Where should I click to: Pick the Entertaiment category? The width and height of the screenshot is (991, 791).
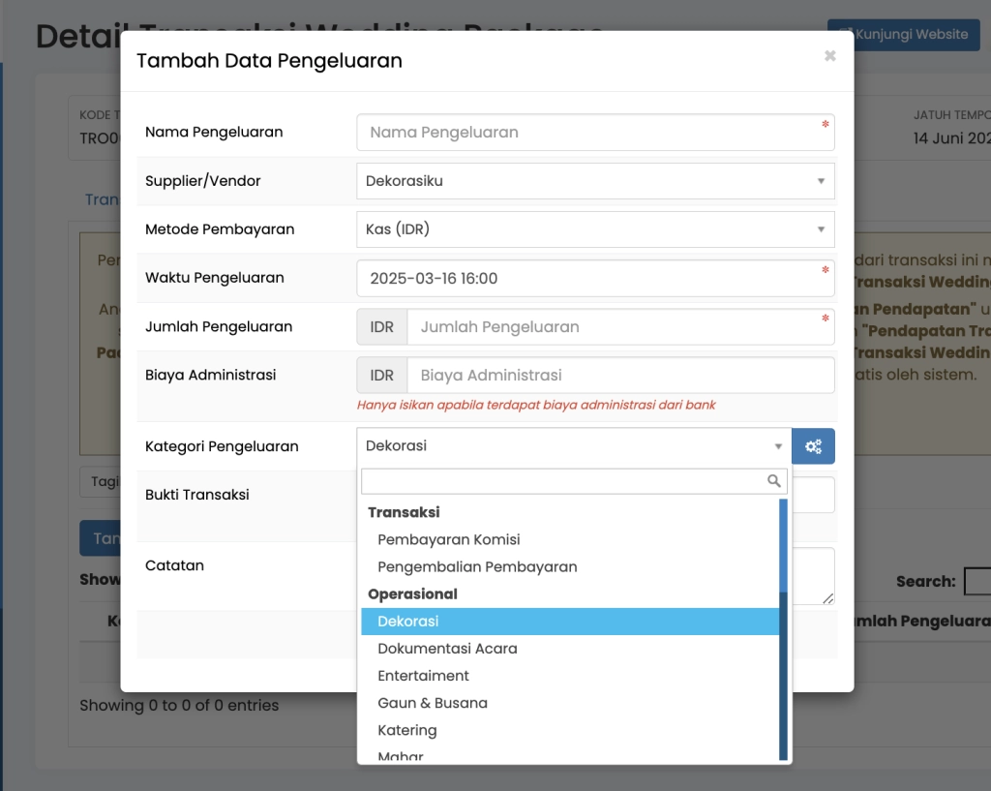(x=423, y=676)
